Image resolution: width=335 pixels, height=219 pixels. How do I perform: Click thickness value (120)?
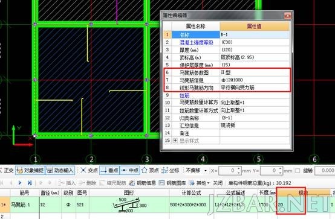pos(255,50)
